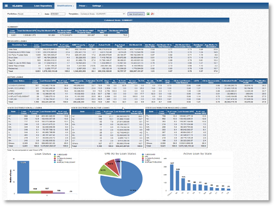Select the Deed in Lieu to REO Sale row
Screen dimensions: 276x207
point(113,63)
